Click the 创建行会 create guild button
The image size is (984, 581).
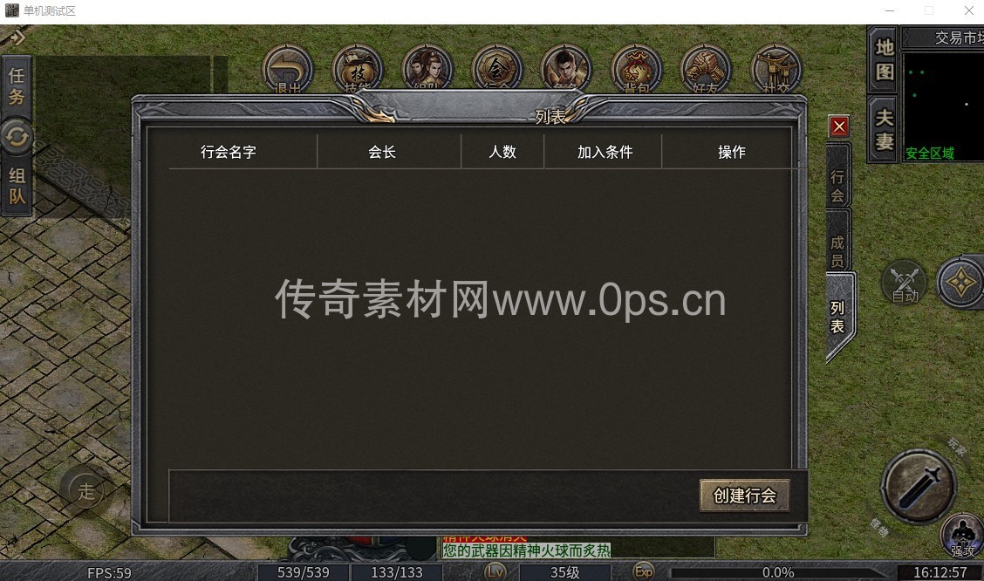point(744,496)
